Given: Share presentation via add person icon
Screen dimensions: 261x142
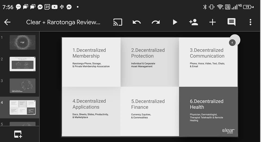Looking at the screenshot, I should click(193, 22).
